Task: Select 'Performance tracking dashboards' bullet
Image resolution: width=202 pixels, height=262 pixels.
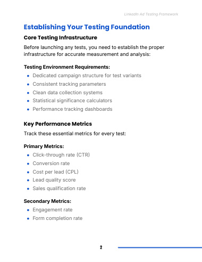Action: (x=72, y=109)
